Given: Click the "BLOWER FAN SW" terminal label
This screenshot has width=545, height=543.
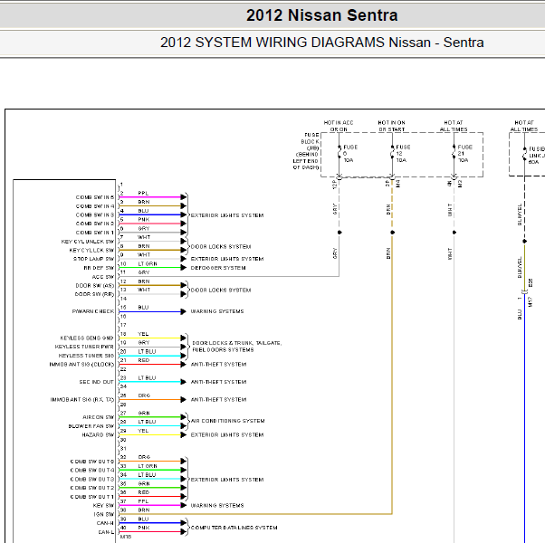Looking at the screenshot, I should click(91, 426).
